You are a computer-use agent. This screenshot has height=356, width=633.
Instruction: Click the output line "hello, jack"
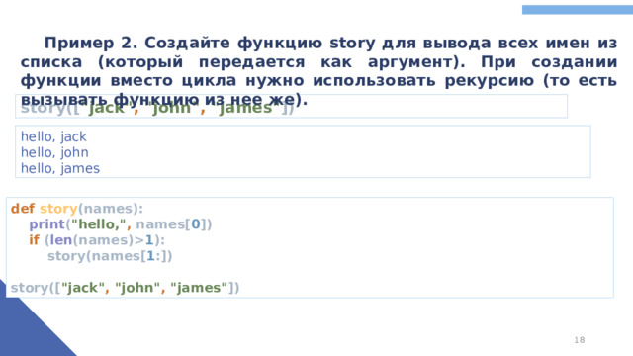tap(53, 136)
